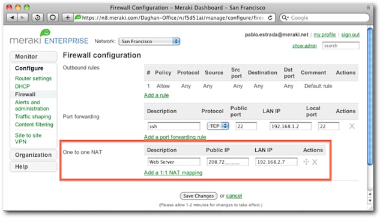Click the my profile link
Viewport: 383px width, 218px height.
[x=324, y=35]
